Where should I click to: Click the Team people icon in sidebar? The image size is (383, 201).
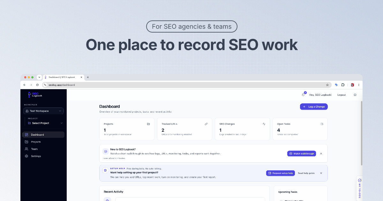pyautogui.click(x=26, y=149)
